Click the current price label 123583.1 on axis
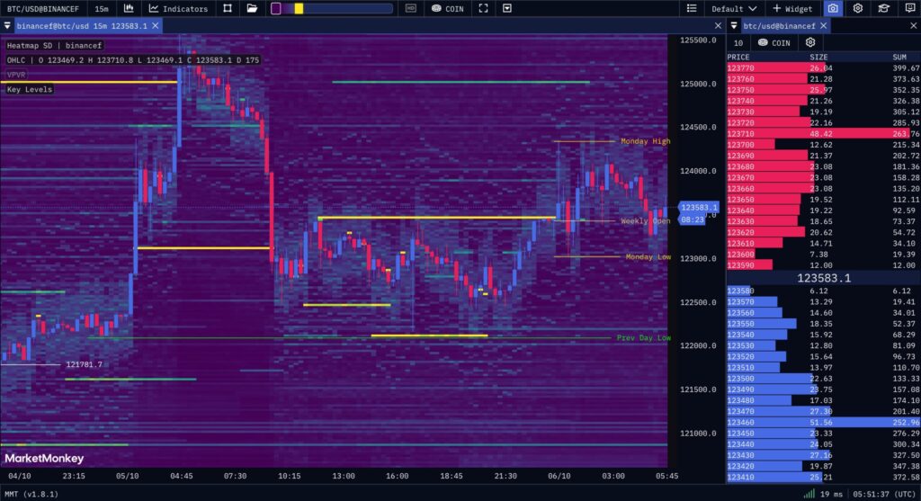The width and height of the screenshot is (921, 501). pos(698,208)
